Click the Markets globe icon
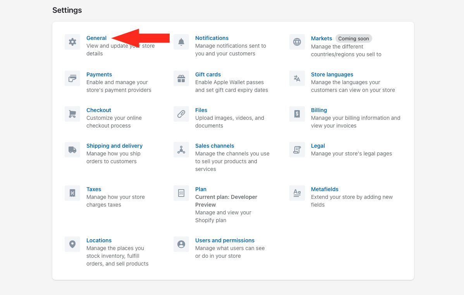 (x=297, y=42)
